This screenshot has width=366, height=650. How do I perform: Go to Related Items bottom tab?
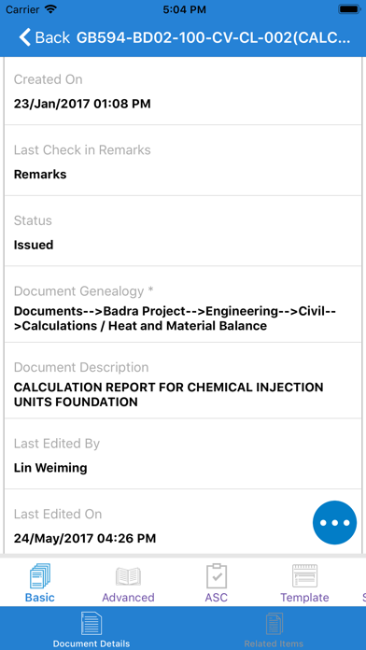click(274, 628)
